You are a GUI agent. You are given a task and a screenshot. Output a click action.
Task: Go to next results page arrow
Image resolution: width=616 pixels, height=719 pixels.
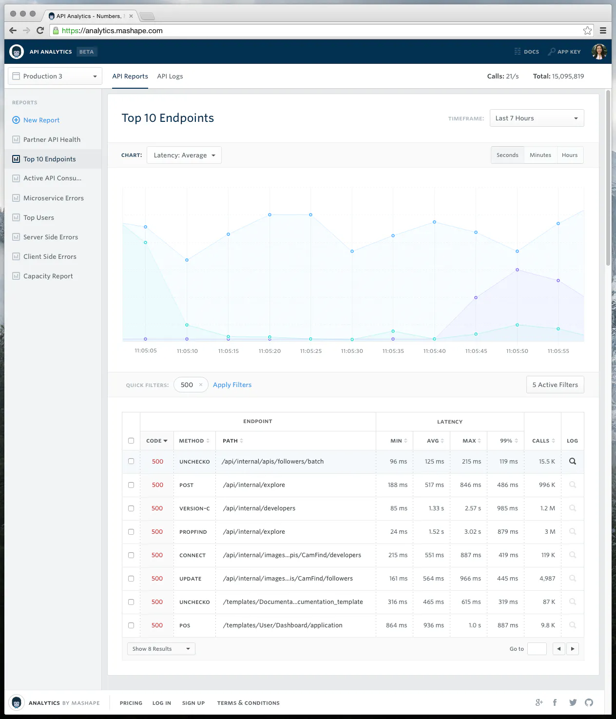573,649
